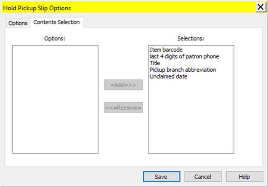Highlight 'Pickup branch abbreviation' entry
Viewport: 268px width, 187px height.
(x=182, y=70)
